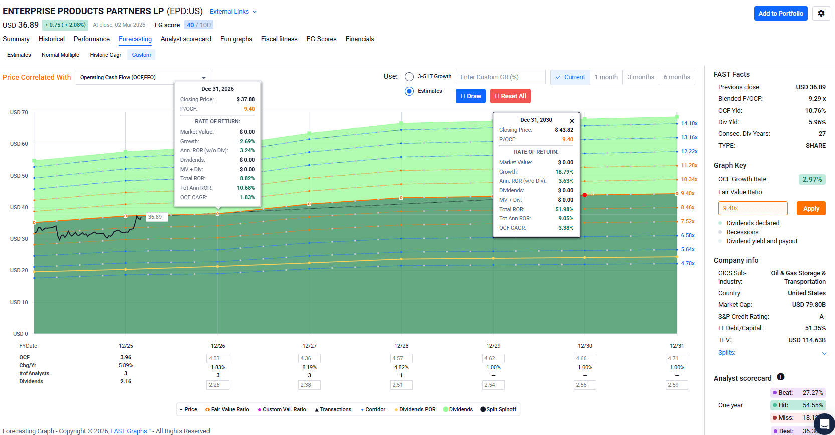Toggle Corridor legend item
835x435 pixels.
click(x=373, y=409)
